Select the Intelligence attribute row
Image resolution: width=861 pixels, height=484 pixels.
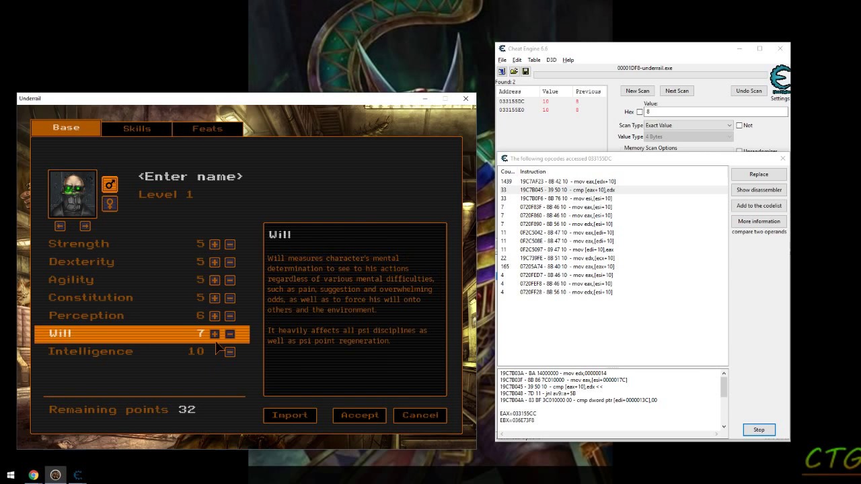pos(142,352)
